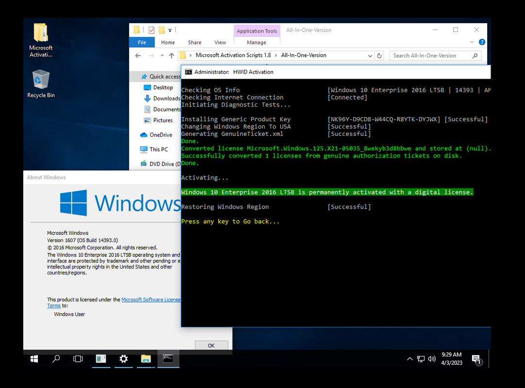This screenshot has width=525, height=388.
Task: Open the File menu in Explorer
Action: pyautogui.click(x=142, y=43)
